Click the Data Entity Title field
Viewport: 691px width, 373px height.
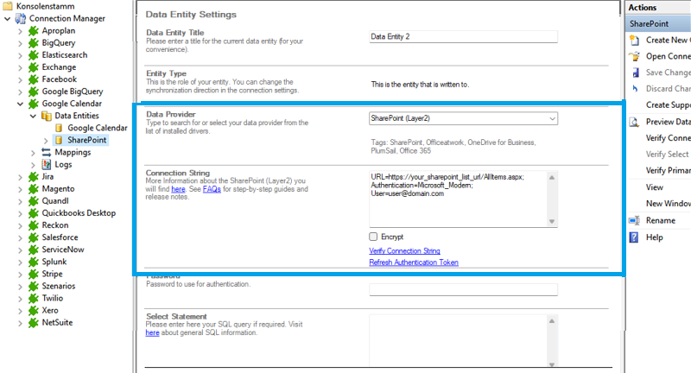click(463, 36)
